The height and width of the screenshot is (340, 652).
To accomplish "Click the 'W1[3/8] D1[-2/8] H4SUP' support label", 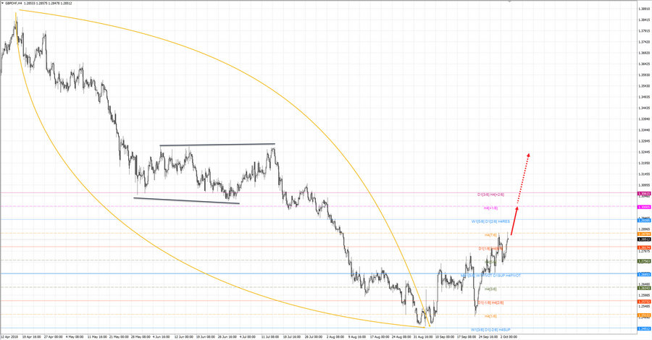I will click(x=490, y=330).
